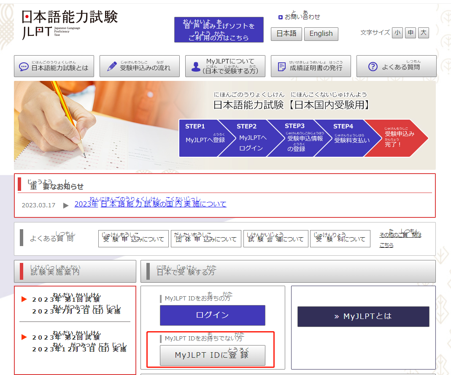Image resolution: width=451 pixels, height=375 pixels.
Task: Click the MyJLPT IDに登録 button
Action: pos(213,355)
